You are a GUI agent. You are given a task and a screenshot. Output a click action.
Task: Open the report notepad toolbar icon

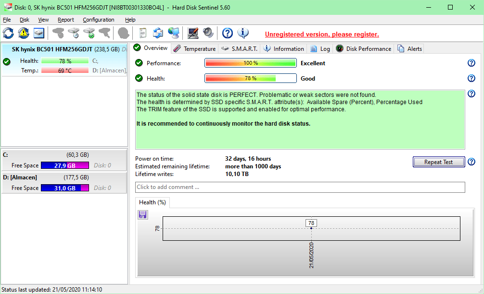coord(142,33)
